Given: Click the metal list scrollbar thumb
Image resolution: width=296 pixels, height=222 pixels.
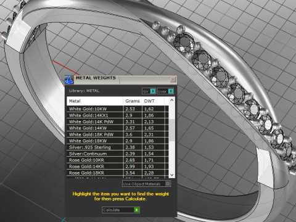Looking at the screenshot, I should coord(172,130).
